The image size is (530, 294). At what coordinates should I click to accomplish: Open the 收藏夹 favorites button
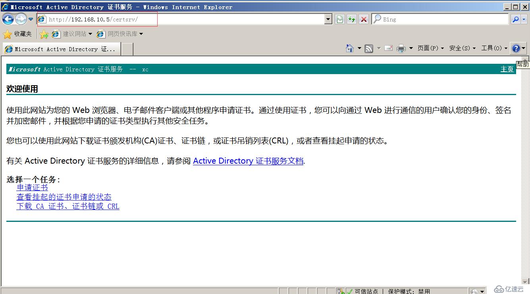pyautogui.click(x=17, y=34)
